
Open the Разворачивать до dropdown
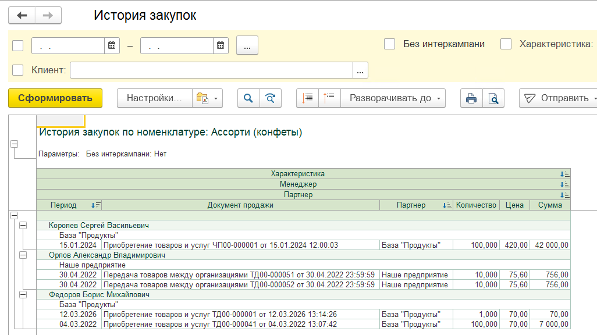point(393,98)
